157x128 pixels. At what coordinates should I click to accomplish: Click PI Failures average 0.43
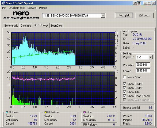[73, 116]
